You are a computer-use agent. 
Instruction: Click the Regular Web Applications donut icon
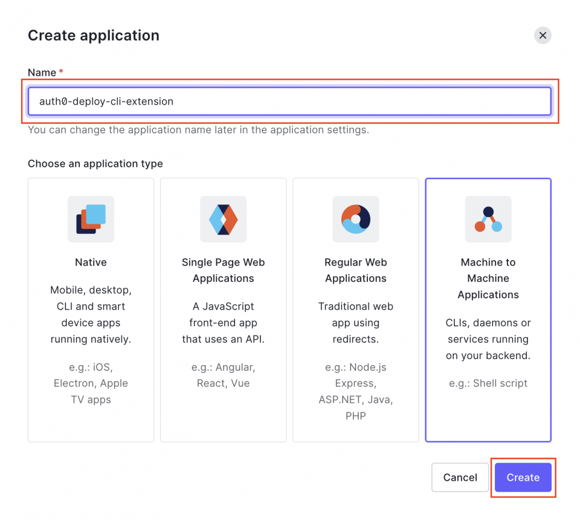(x=355, y=219)
